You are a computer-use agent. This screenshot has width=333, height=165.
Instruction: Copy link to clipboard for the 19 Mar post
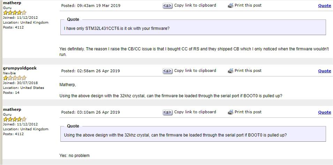point(195,6)
